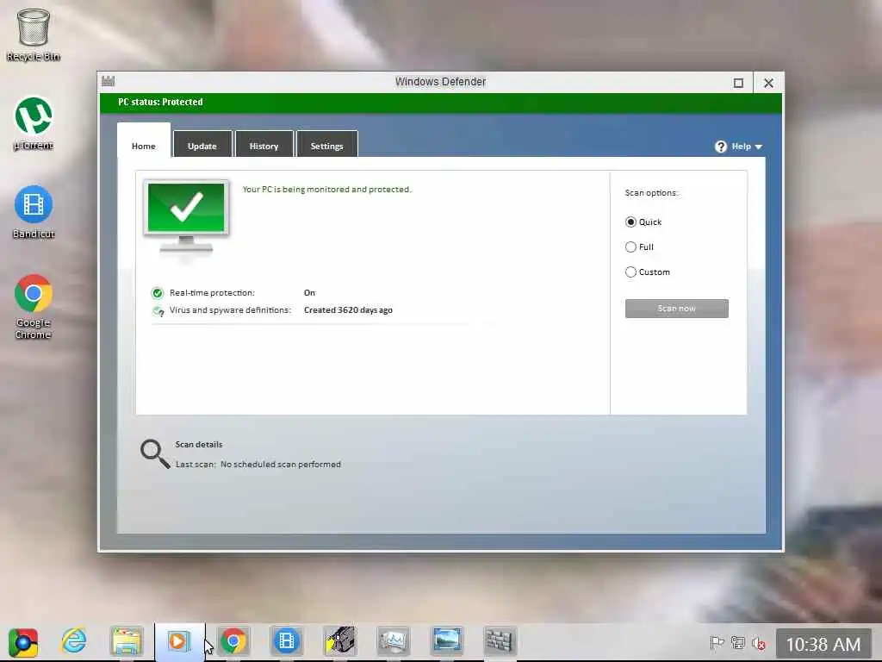Viewport: 882px width, 662px height.
Task: Open the Recycle Bin desktop icon
Action: [34, 34]
